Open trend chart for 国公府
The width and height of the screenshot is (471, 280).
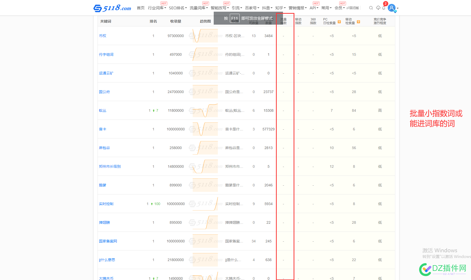[x=205, y=92]
